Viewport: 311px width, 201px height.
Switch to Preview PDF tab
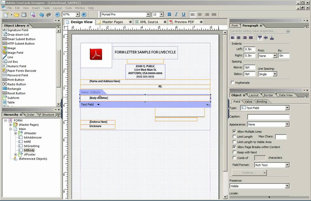[x=184, y=22]
